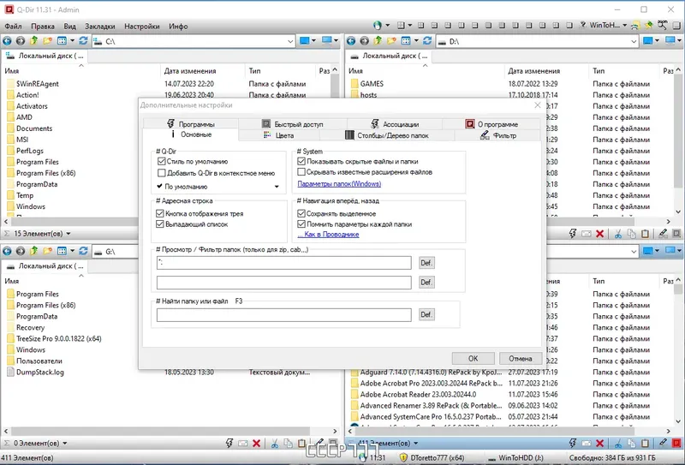Create new folder in the G:\ pane
The width and height of the screenshot is (685, 465).
(x=47, y=251)
